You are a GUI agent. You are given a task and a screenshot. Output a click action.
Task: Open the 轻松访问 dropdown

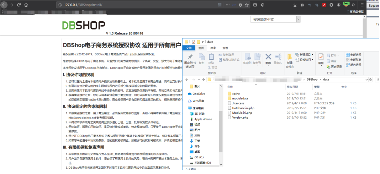pyautogui.click(x=304, y=60)
